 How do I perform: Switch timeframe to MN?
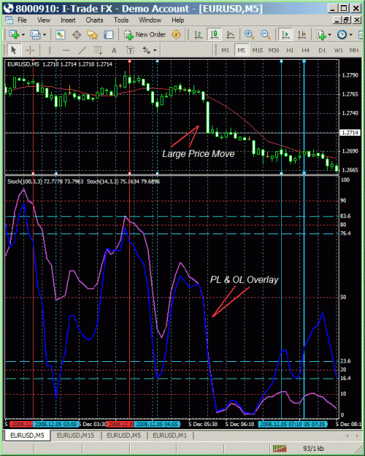(354, 50)
